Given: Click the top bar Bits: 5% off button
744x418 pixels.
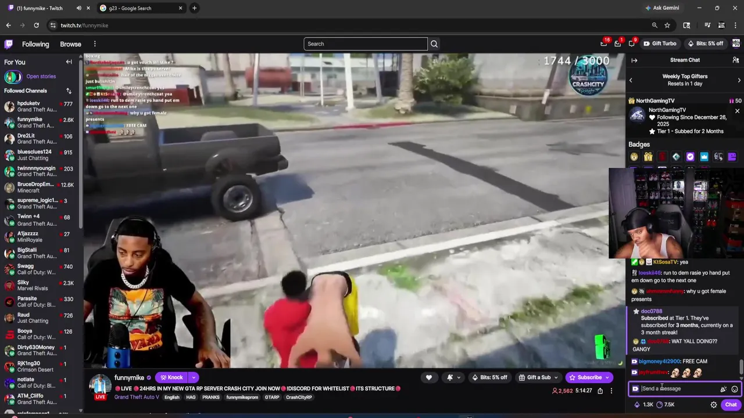Looking at the screenshot, I should point(705,44).
